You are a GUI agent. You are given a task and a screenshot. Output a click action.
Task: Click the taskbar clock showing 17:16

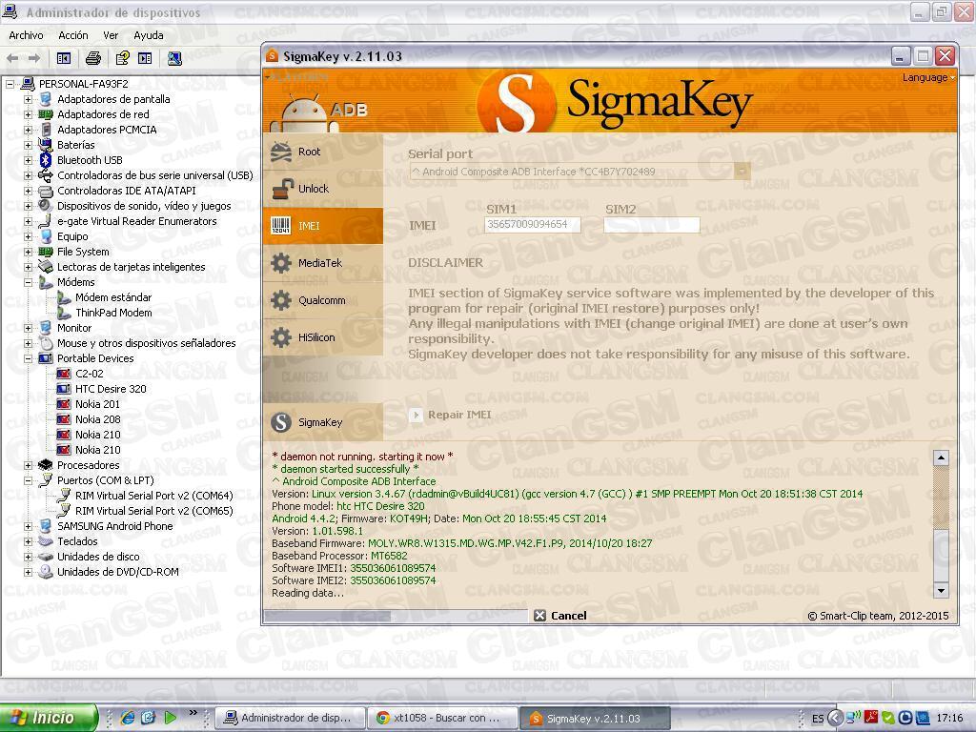(949, 719)
